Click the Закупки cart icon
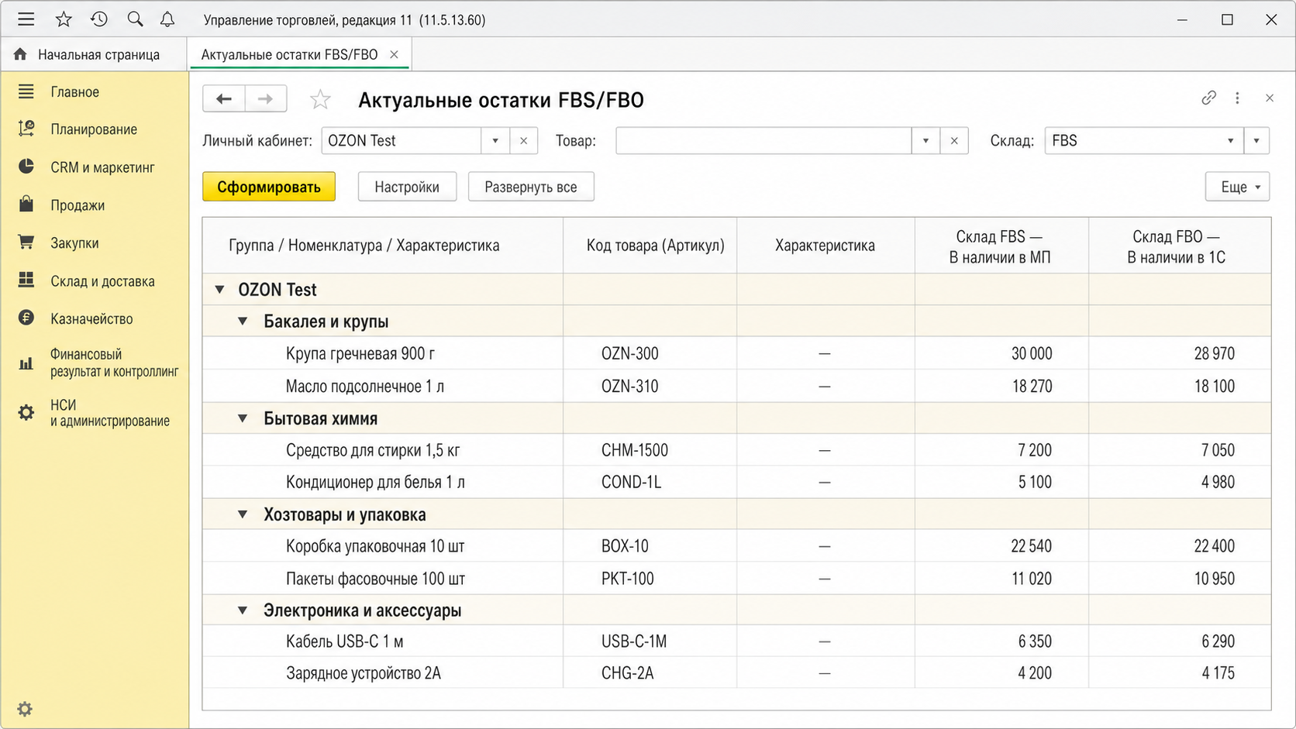Viewport: 1296px width, 729px height. [x=26, y=242]
